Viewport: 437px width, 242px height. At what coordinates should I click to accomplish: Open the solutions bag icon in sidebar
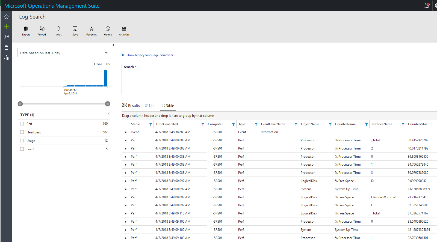point(6,47)
